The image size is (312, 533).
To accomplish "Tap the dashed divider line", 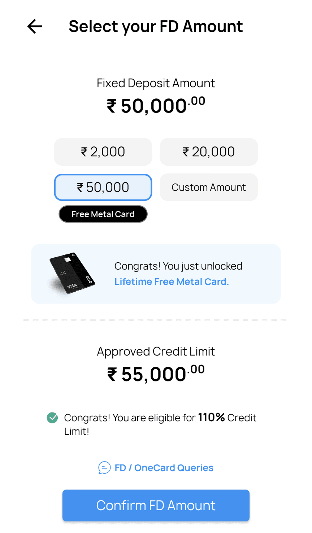I will click(155, 320).
